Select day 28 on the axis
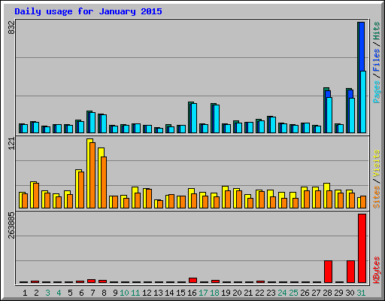The width and height of the screenshot is (385, 301). click(327, 293)
